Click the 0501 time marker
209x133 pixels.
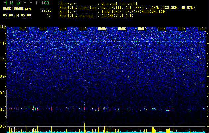[23, 29]
